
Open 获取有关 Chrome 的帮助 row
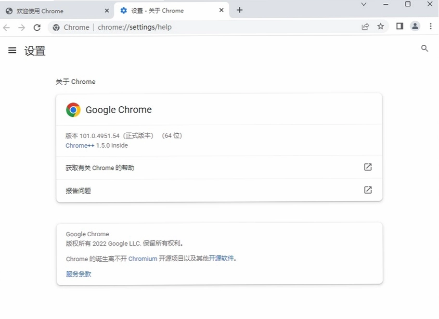[219, 167]
